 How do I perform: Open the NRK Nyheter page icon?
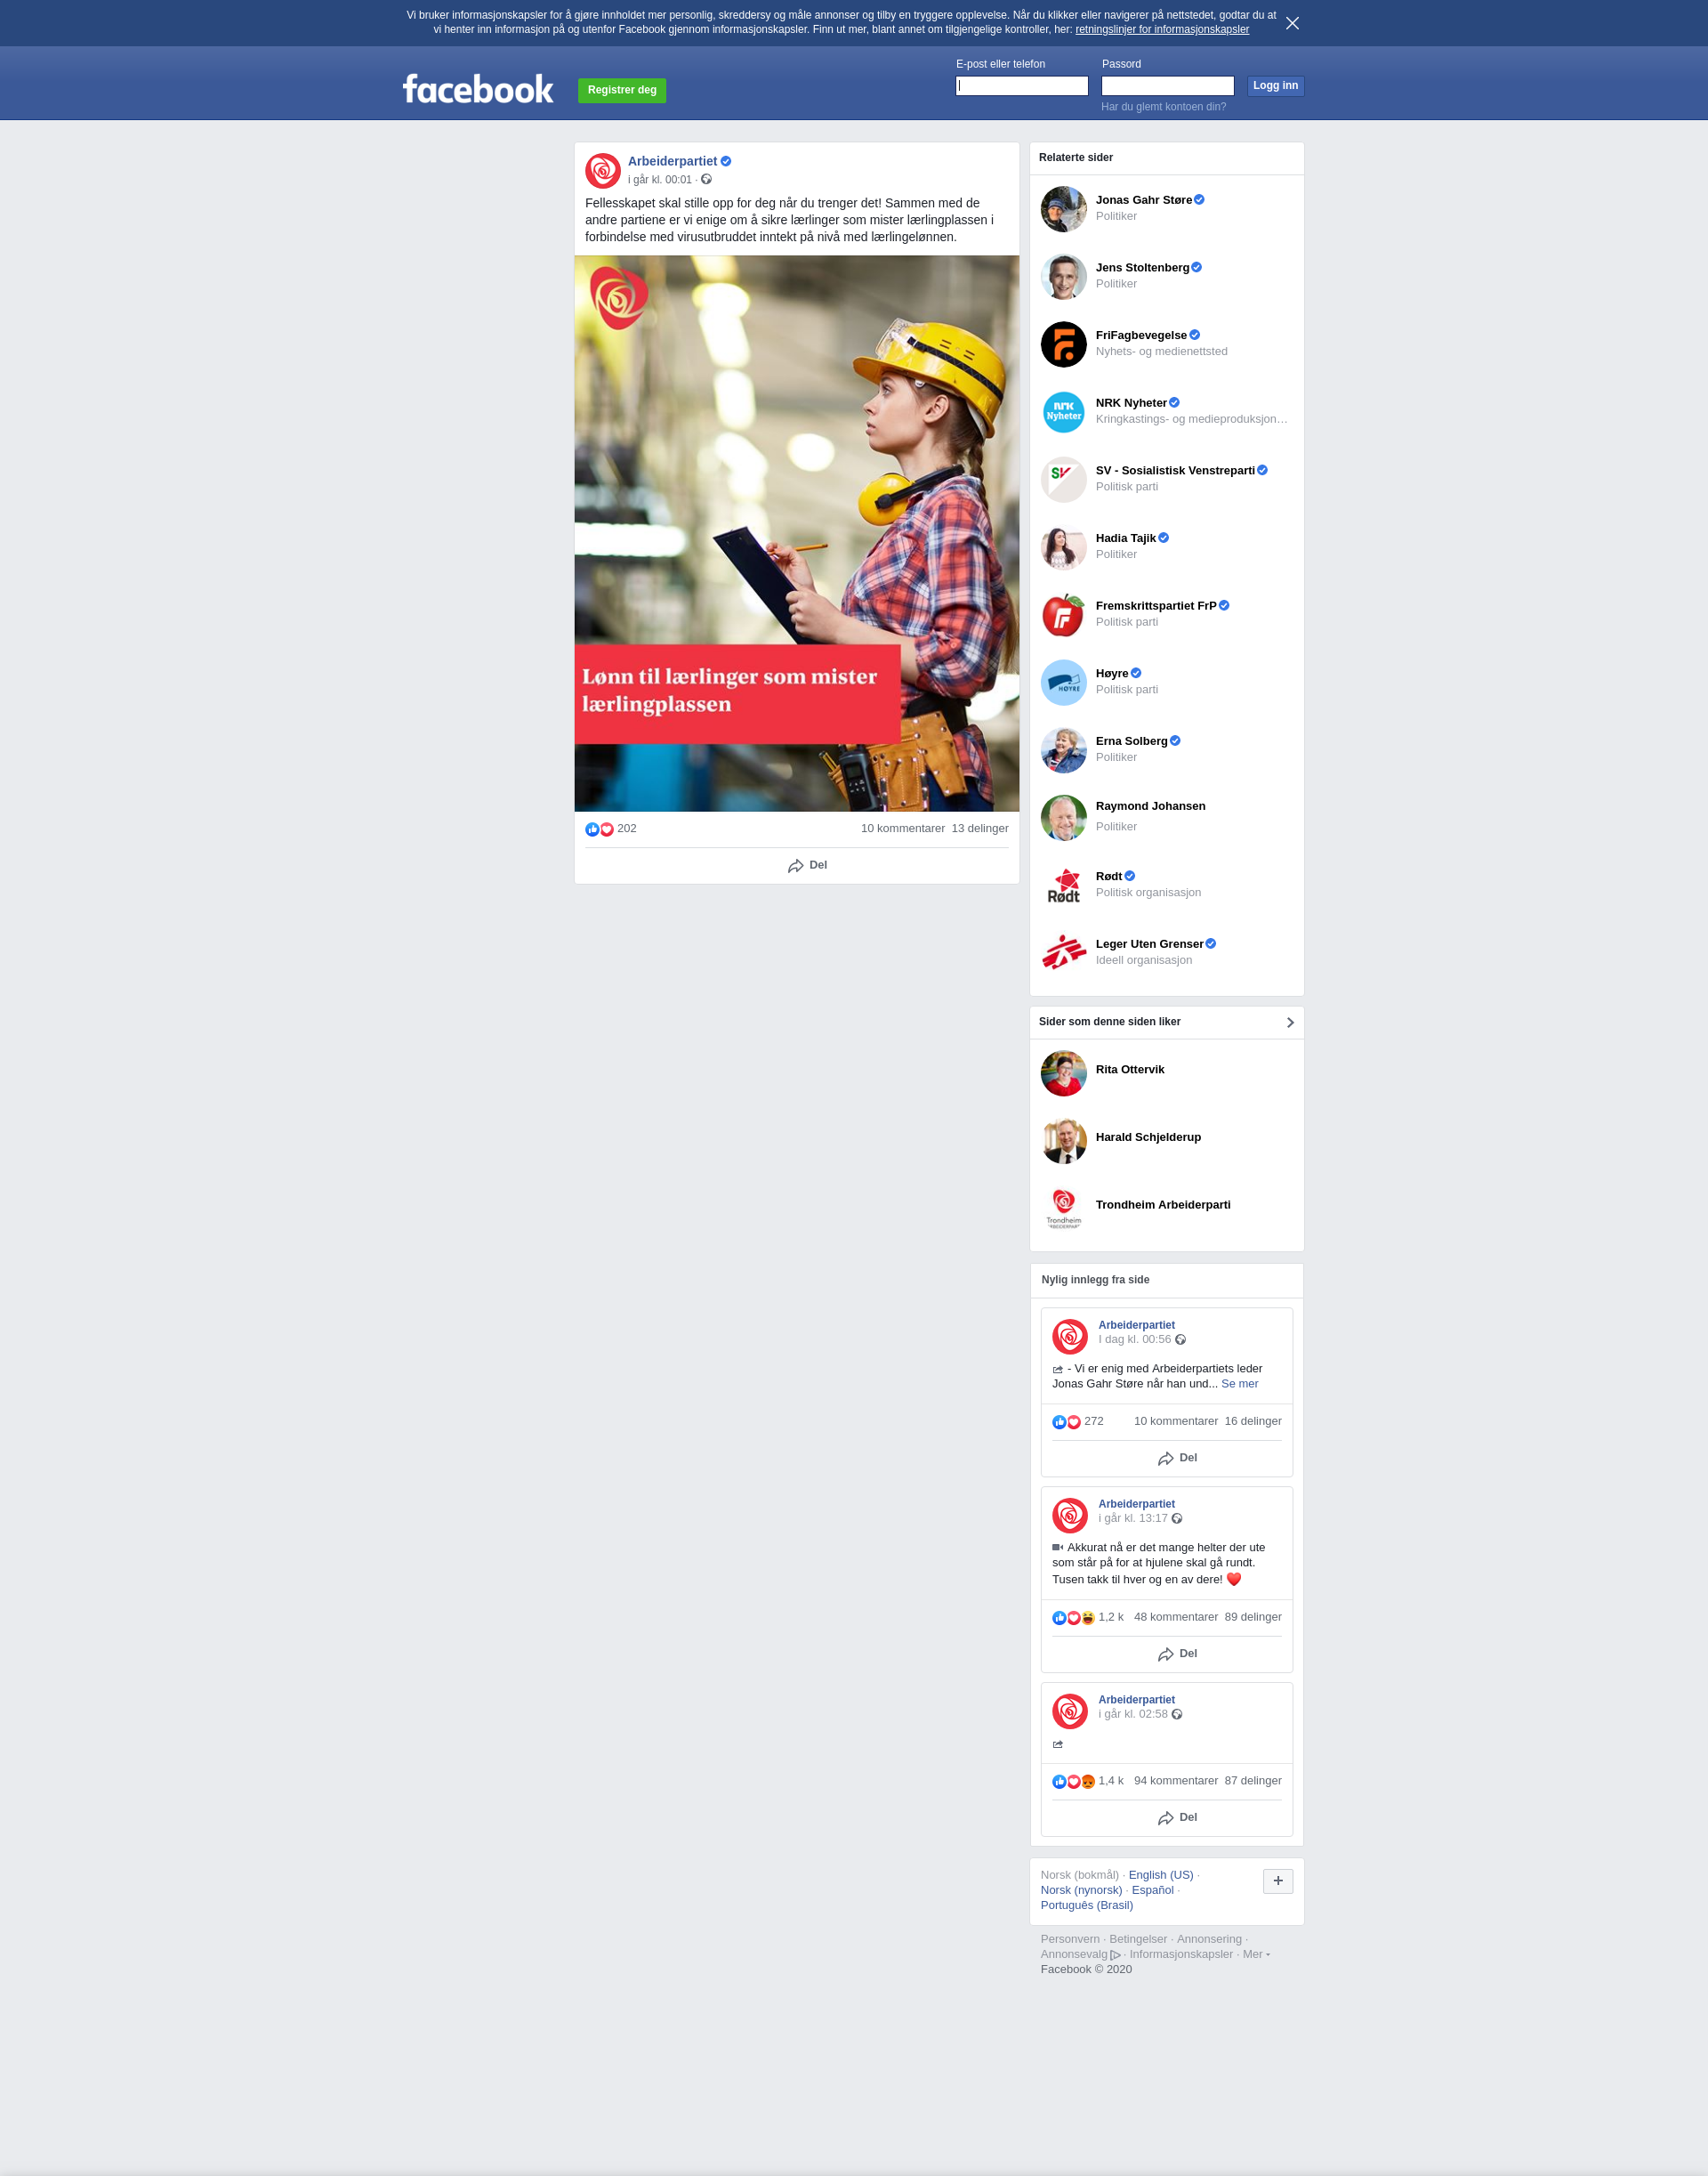coord(1063,412)
